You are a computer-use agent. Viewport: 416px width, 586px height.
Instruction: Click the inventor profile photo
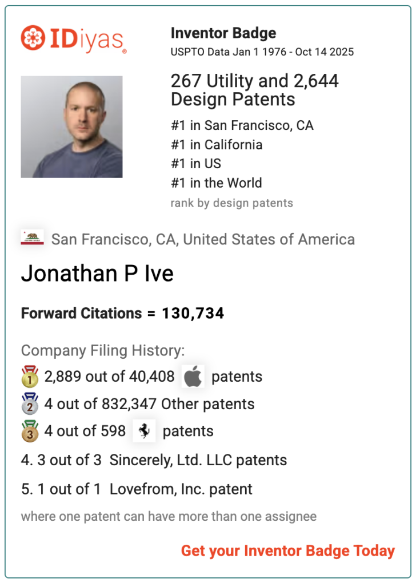tap(71, 126)
